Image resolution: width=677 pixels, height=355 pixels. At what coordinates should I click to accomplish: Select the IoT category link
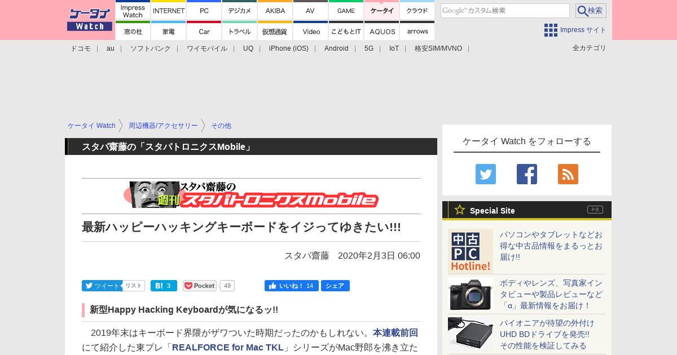(x=394, y=48)
